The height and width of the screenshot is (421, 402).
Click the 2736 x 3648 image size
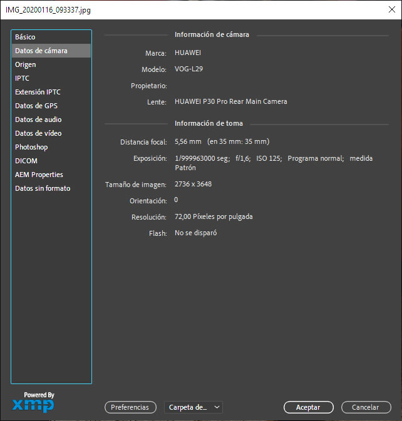tap(193, 184)
